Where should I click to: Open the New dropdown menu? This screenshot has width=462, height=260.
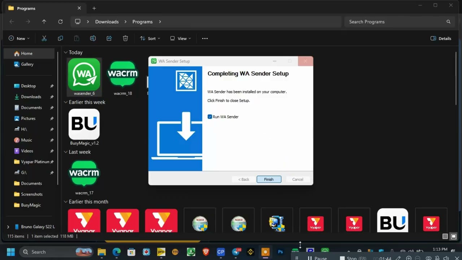tap(19, 38)
